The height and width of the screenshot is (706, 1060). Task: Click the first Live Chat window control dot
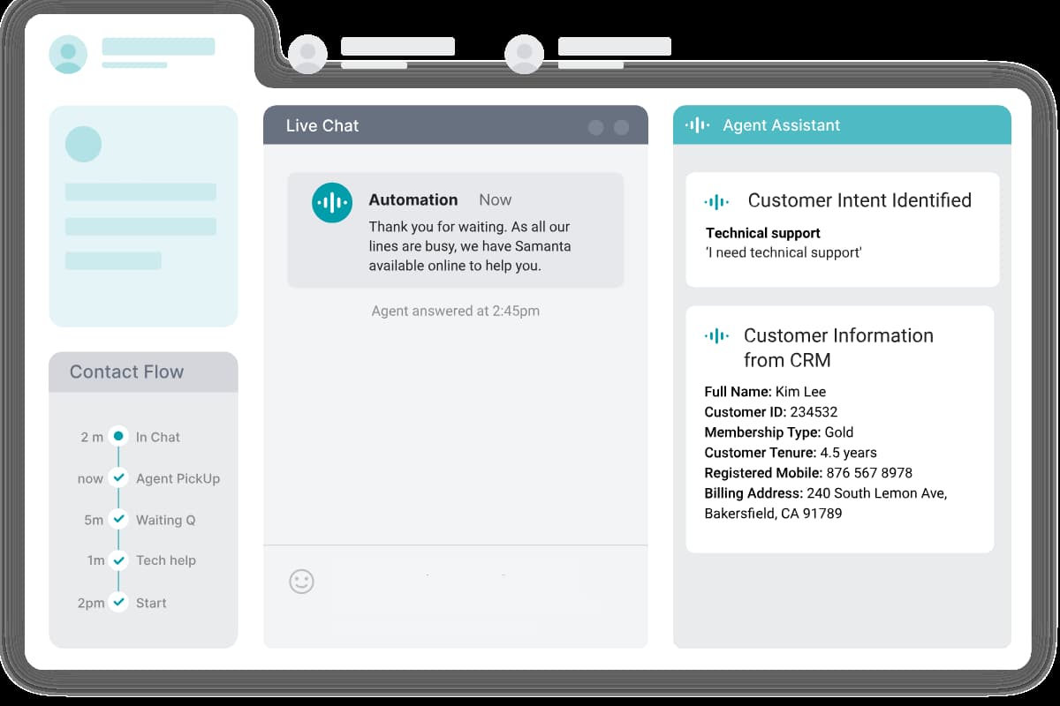[x=595, y=127]
